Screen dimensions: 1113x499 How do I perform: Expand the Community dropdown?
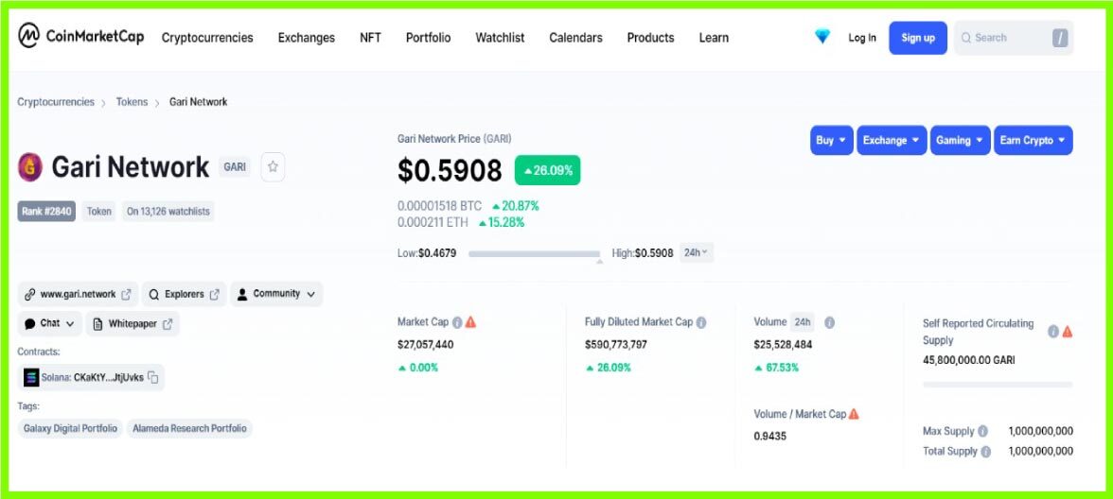[276, 294]
